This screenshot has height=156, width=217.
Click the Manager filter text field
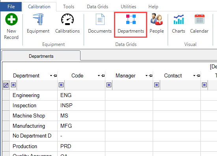click(x=133, y=85)
